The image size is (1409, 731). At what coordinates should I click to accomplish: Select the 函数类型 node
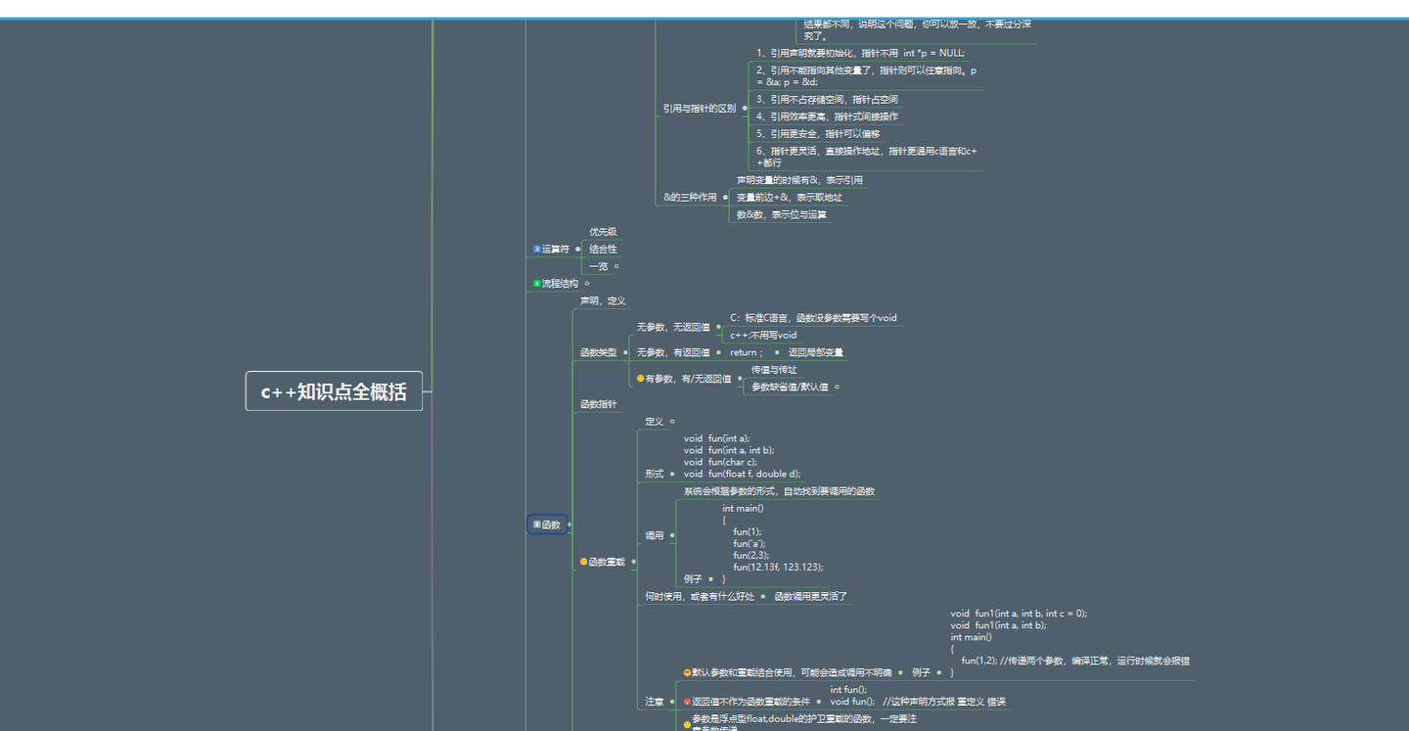tap(599, 352)
